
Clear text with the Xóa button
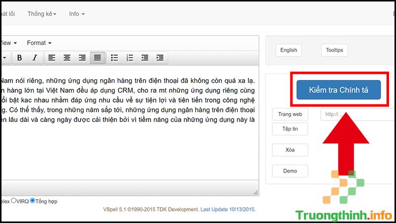click(290, 150)
